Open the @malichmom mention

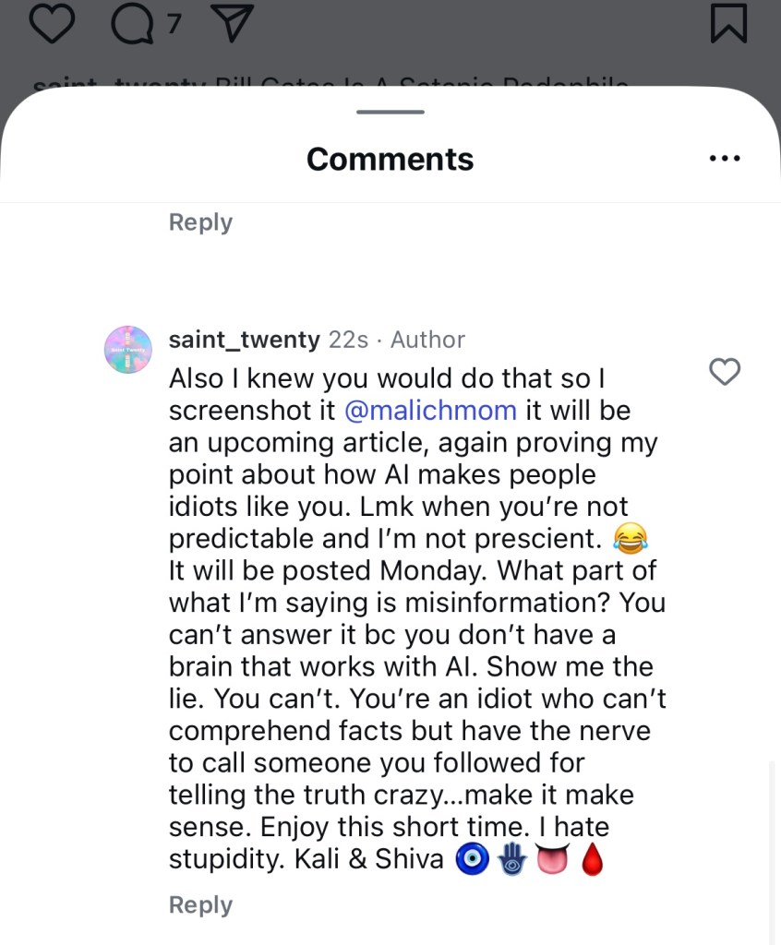(430, 410)
